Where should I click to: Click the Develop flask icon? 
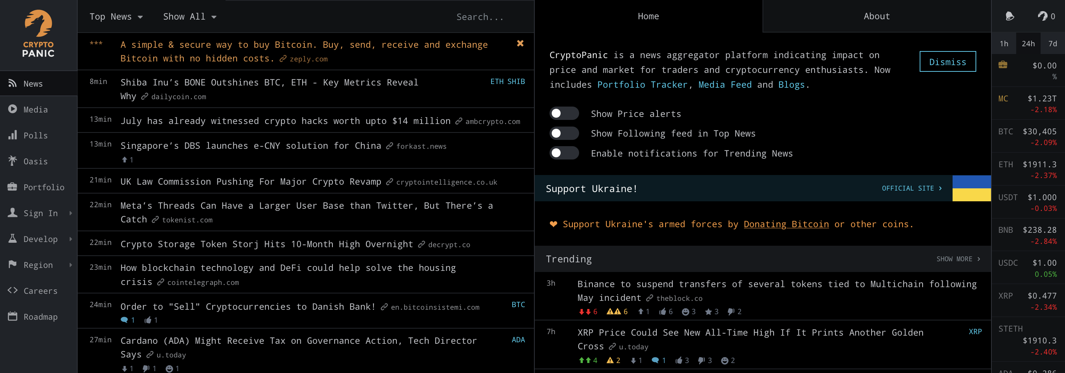click(13, 239)
